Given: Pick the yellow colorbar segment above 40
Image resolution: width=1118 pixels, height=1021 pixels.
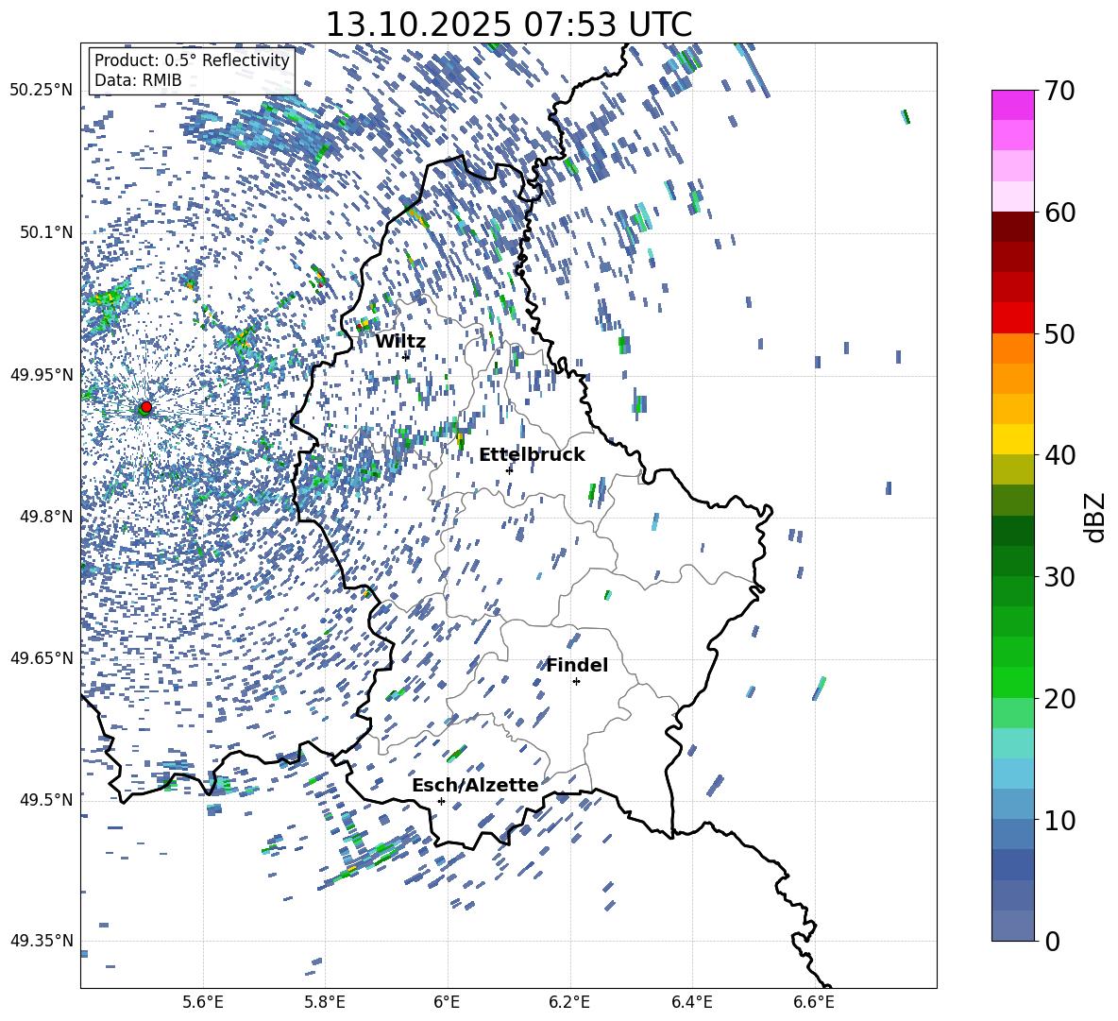Looking at the screenshot, I should click(x=1013, y=439).
